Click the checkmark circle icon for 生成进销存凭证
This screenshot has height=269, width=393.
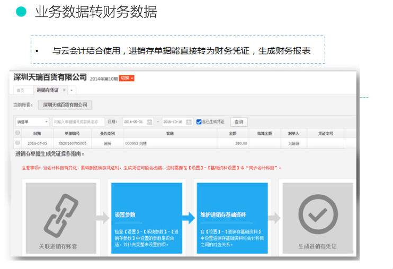click(317, 214)
